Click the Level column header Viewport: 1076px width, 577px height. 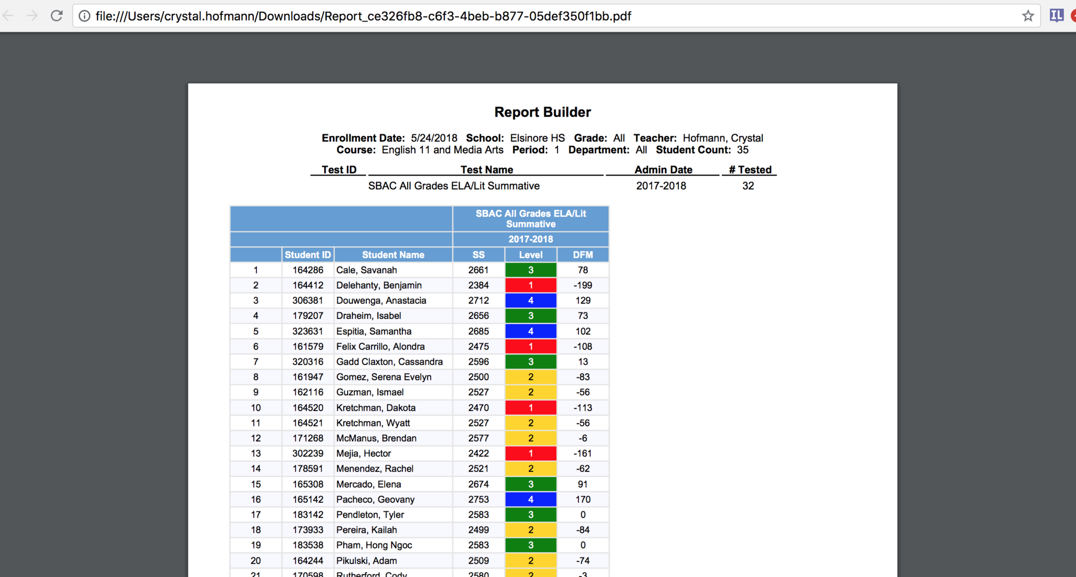pyautogui.click(x=531, y=255)
